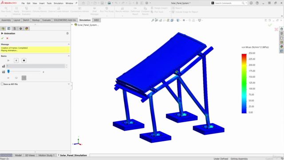284x160 pixels.
Task: Collapse the Message section
Action: [x=69, y=44]
